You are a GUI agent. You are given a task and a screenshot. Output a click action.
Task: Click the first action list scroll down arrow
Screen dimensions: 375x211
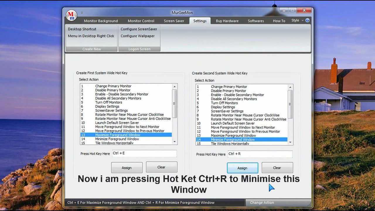pyautogui.click(x=175, y=142)
